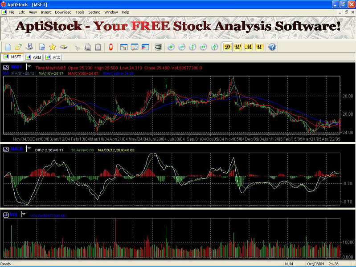This screenshot has height=267, width=356.
Task: Click the chart icon beside the MACD panel
Action: pyautogui.click(x=6, y=149)
